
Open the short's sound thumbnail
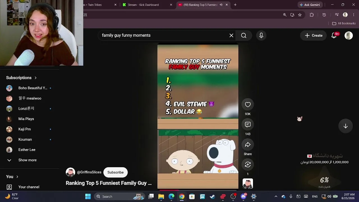coord(248,184)
